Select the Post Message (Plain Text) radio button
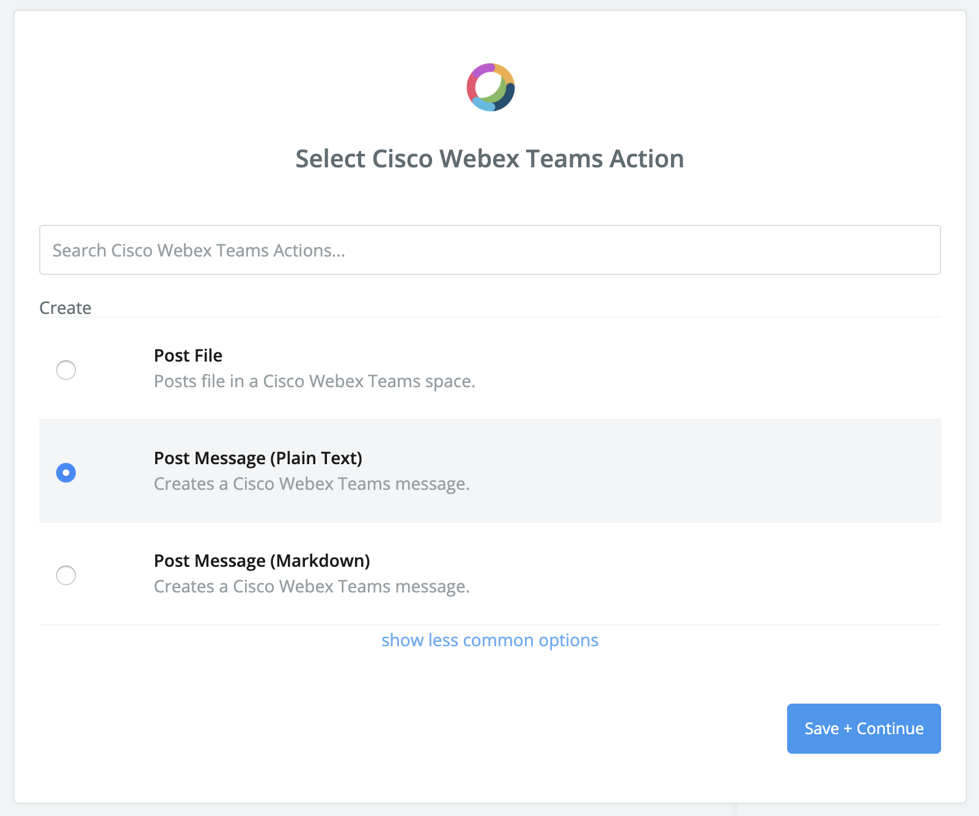Viewport: 979px width, 816px height. coord(66,473)
